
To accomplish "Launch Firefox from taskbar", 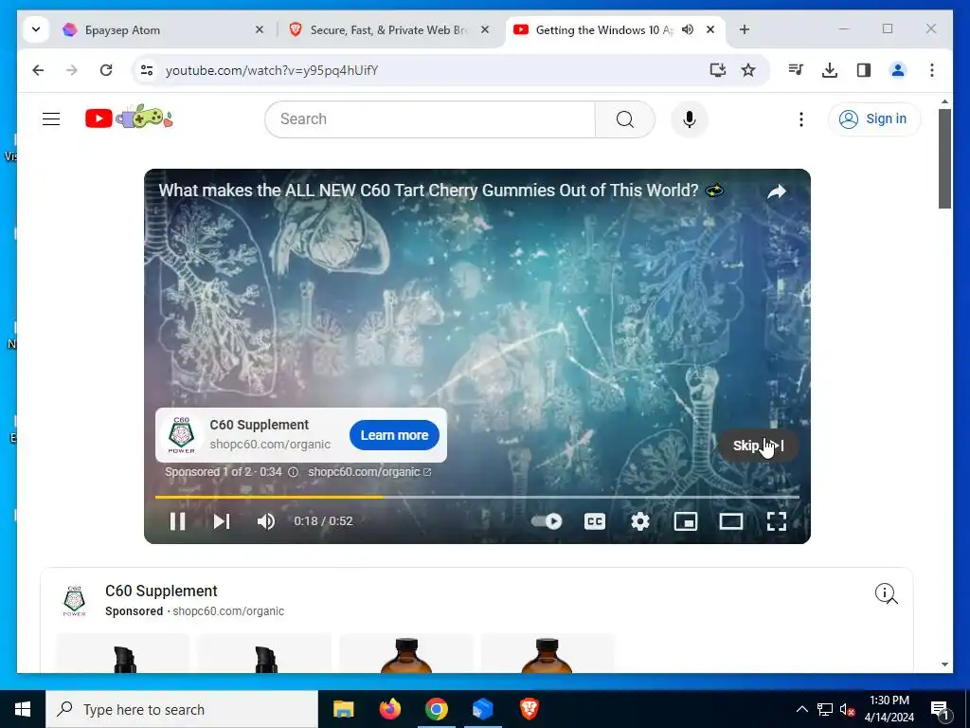I will 389,709.
